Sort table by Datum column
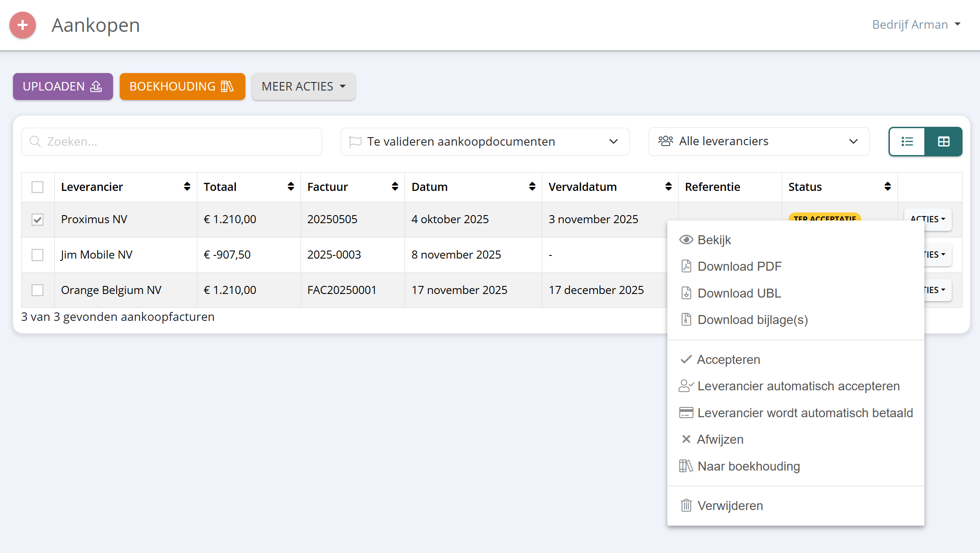The height and width of the screenshot is (553, 980). tap(532, 187)
